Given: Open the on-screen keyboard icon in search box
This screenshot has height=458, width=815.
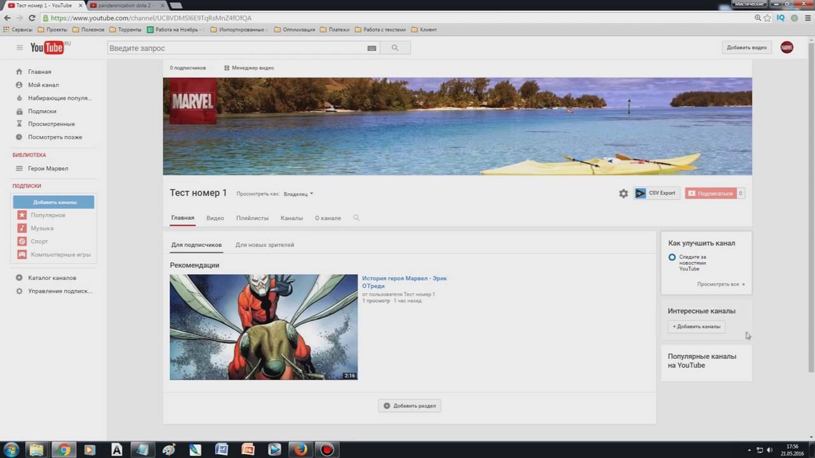Looking at the screenshot, I should 372,48.
